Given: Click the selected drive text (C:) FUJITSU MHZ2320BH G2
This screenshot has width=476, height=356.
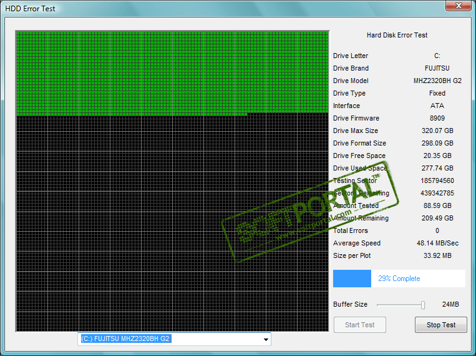Looking at the screenshot, I should (x=125, y=339).
